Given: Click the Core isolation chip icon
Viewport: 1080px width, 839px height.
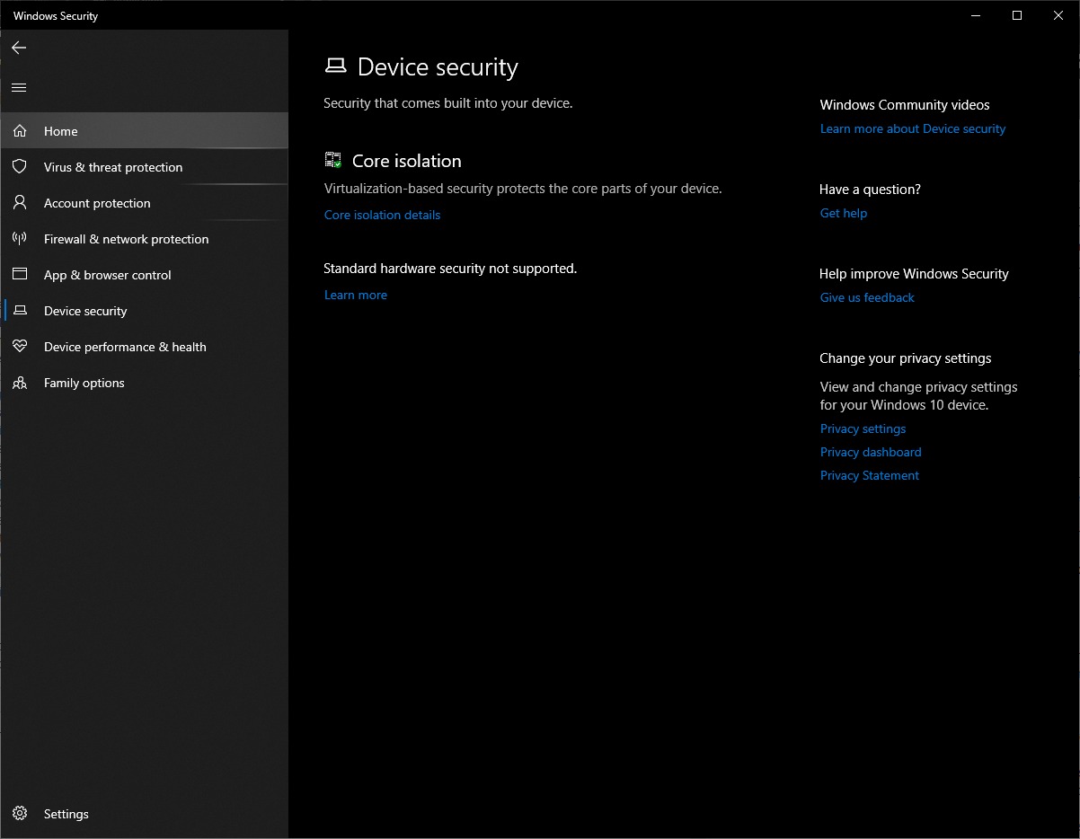Looking at the screenshot, I should tap(333, 161).
